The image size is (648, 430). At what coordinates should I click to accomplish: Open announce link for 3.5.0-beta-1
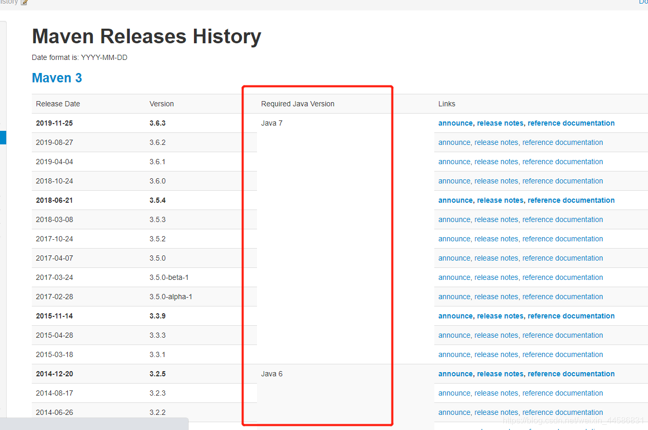click(x=454, y=278)
